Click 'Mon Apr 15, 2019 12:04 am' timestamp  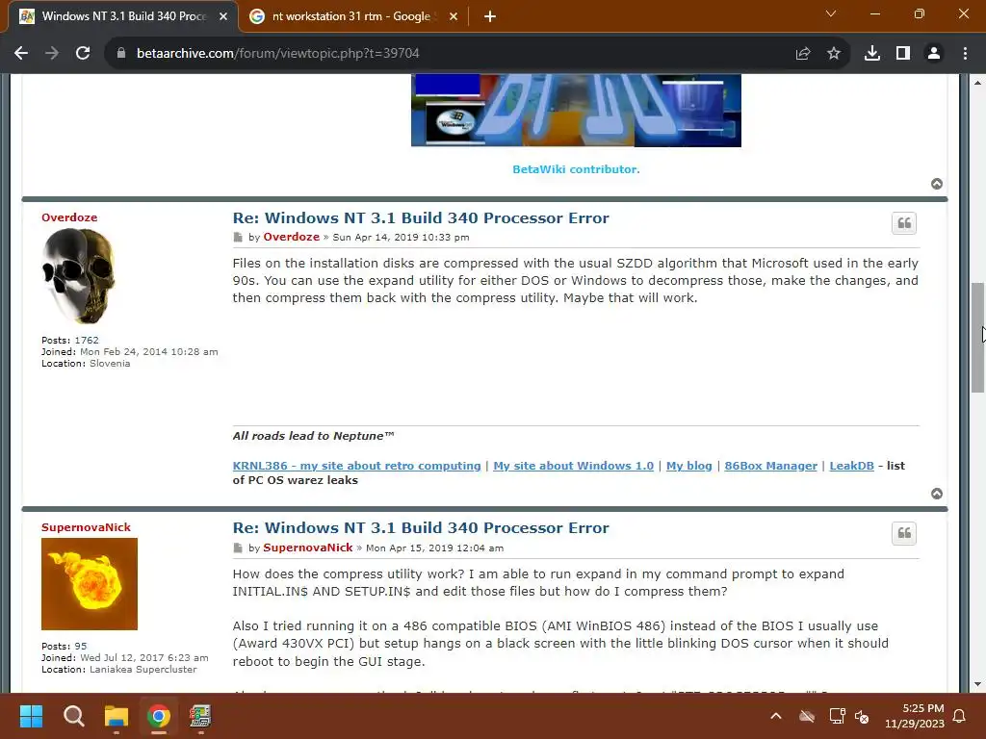(x=434, y=548)
